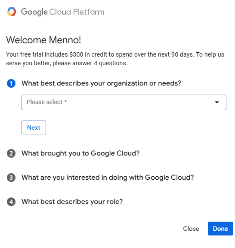This screenshot has height=248, width=235.
Task: Click the vertical connector line under step 1
Action: tap(11, 118)
